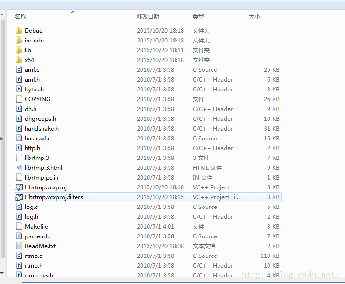Image resolution: width=345 pixels, height=284 pixels.
Task: Click the amf.c source file icon
Action: point(19,69)
